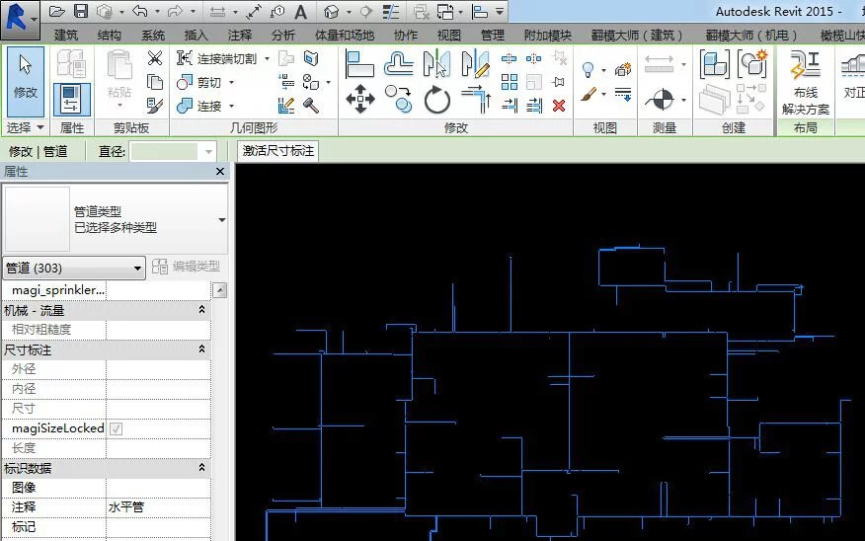Open the 建筑 ribbon tab
865x541 pixels.
[x=66, y=36]
